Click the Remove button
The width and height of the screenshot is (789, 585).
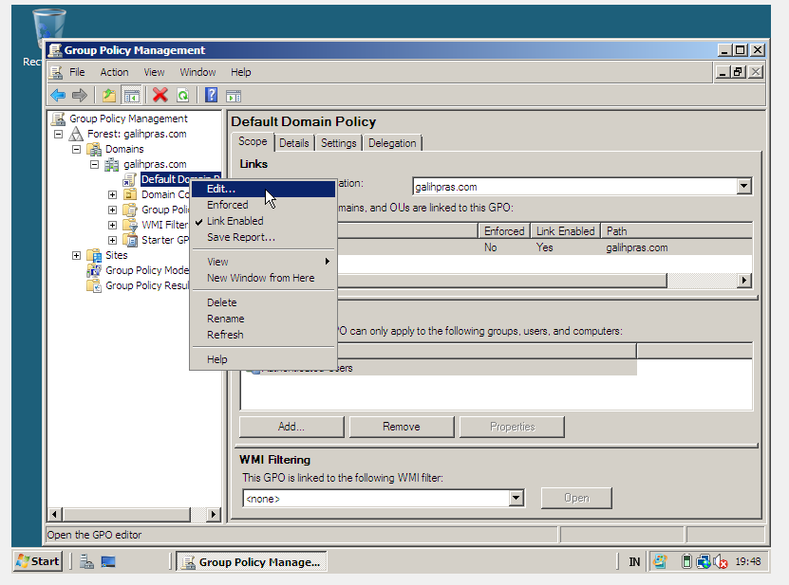[401, 427]
